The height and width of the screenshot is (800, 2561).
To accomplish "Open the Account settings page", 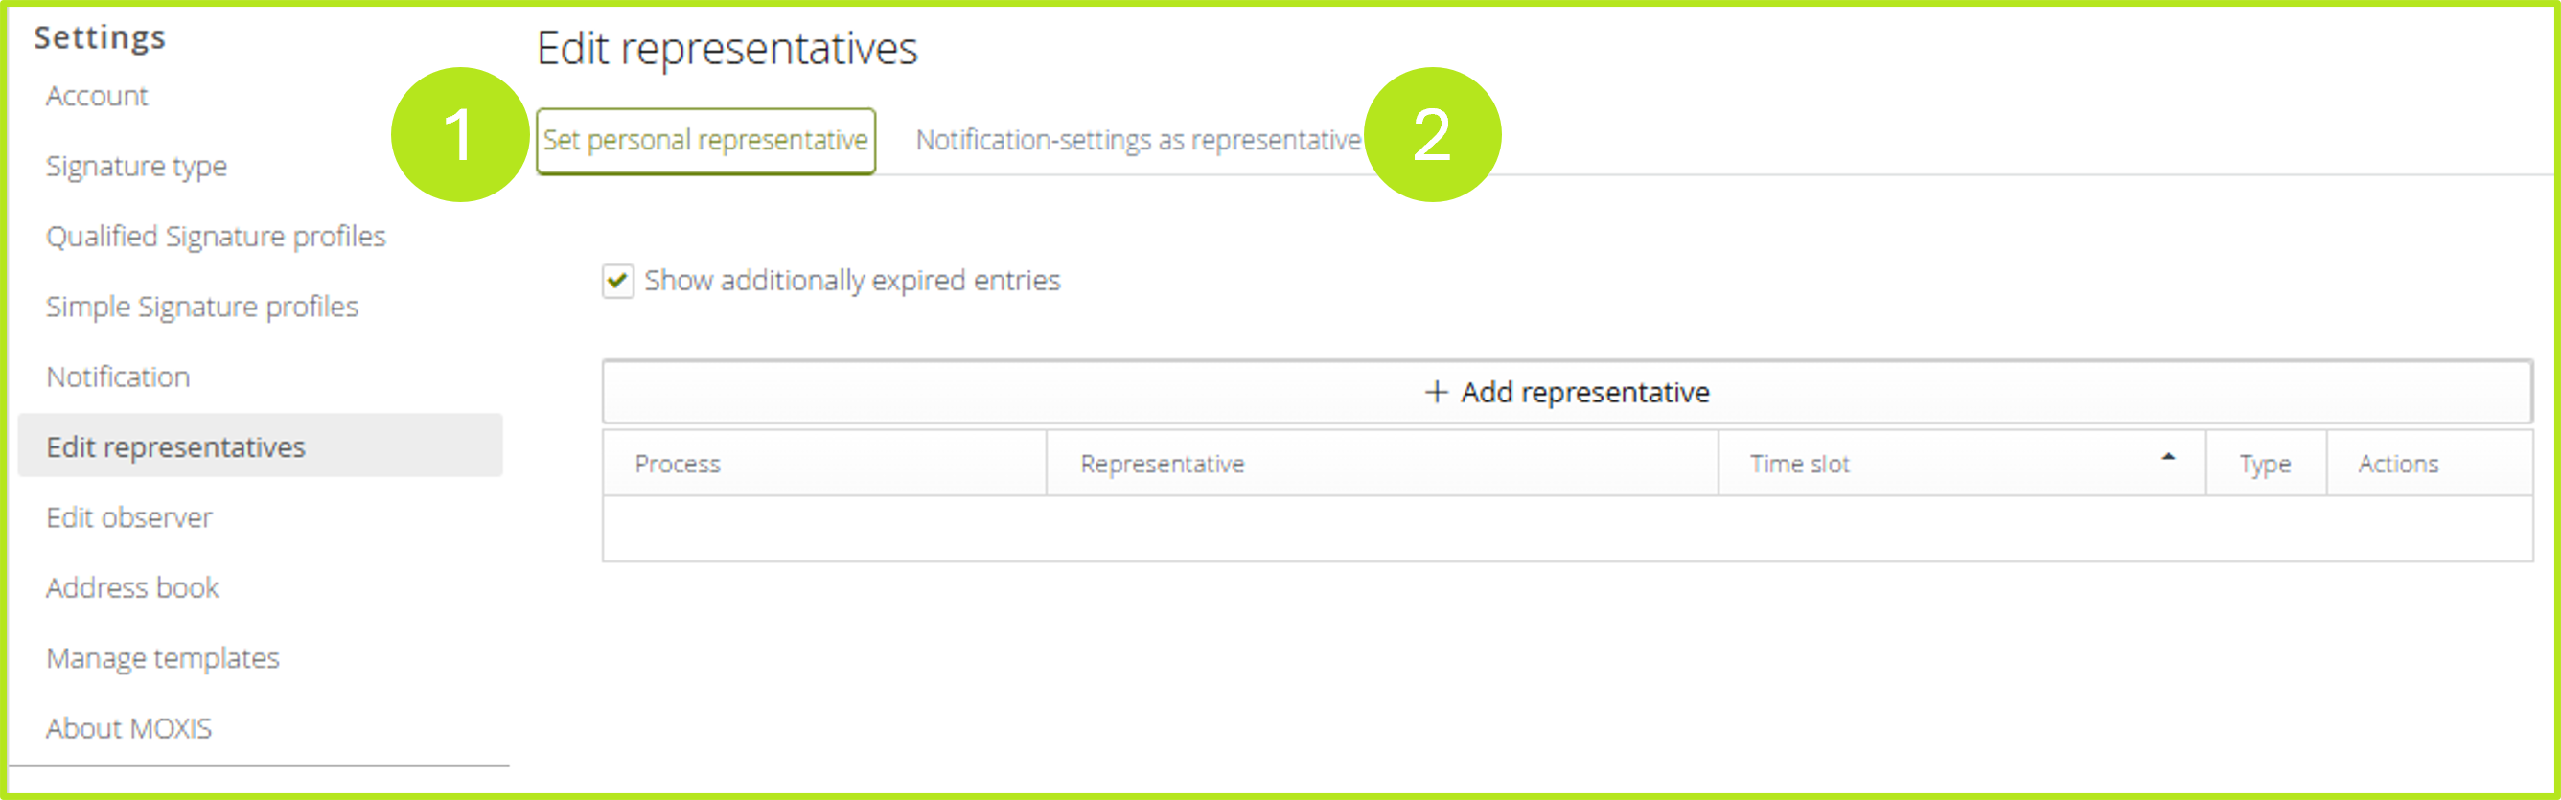I will coord(97,96).
